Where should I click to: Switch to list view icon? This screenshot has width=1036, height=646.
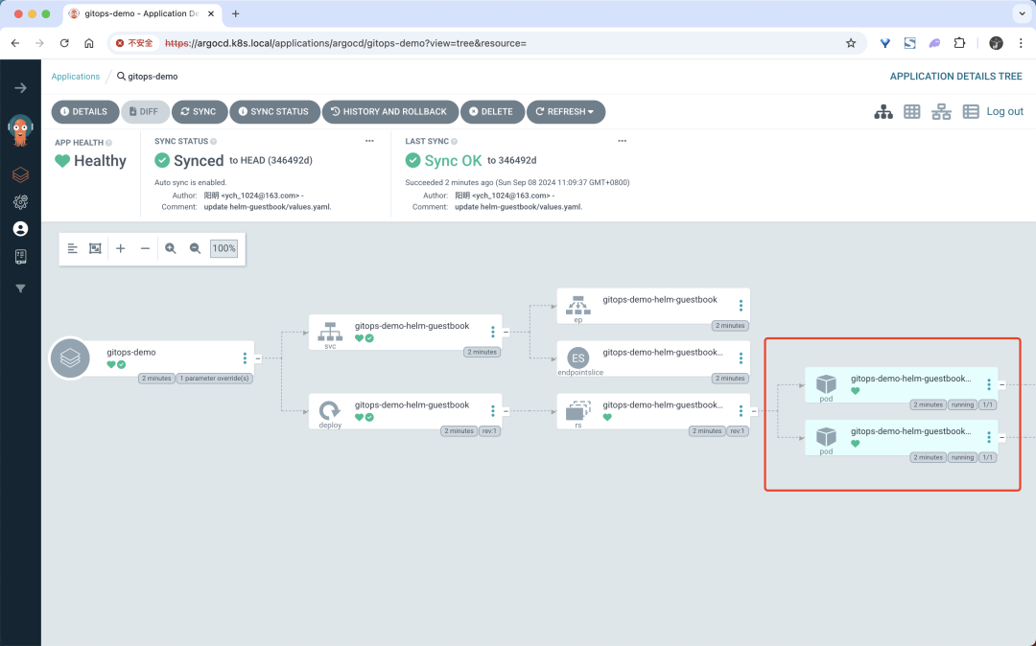pyautogui.click(x=971, y=111)
